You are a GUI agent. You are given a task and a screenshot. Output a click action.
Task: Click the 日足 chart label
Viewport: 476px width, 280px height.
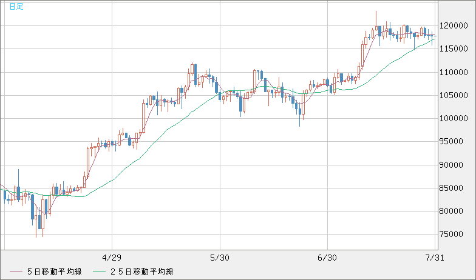point(16,6)
